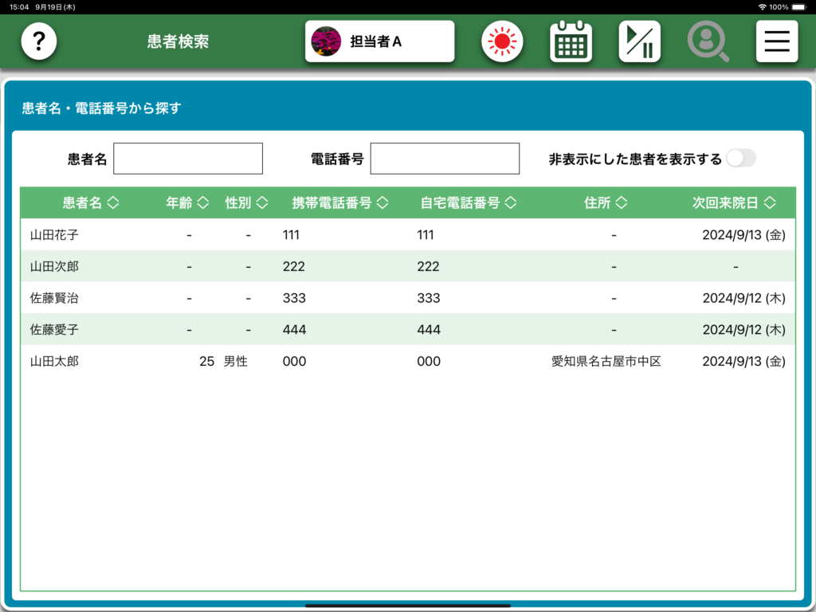Click the 担当者A profile picture

click(326, 41)
